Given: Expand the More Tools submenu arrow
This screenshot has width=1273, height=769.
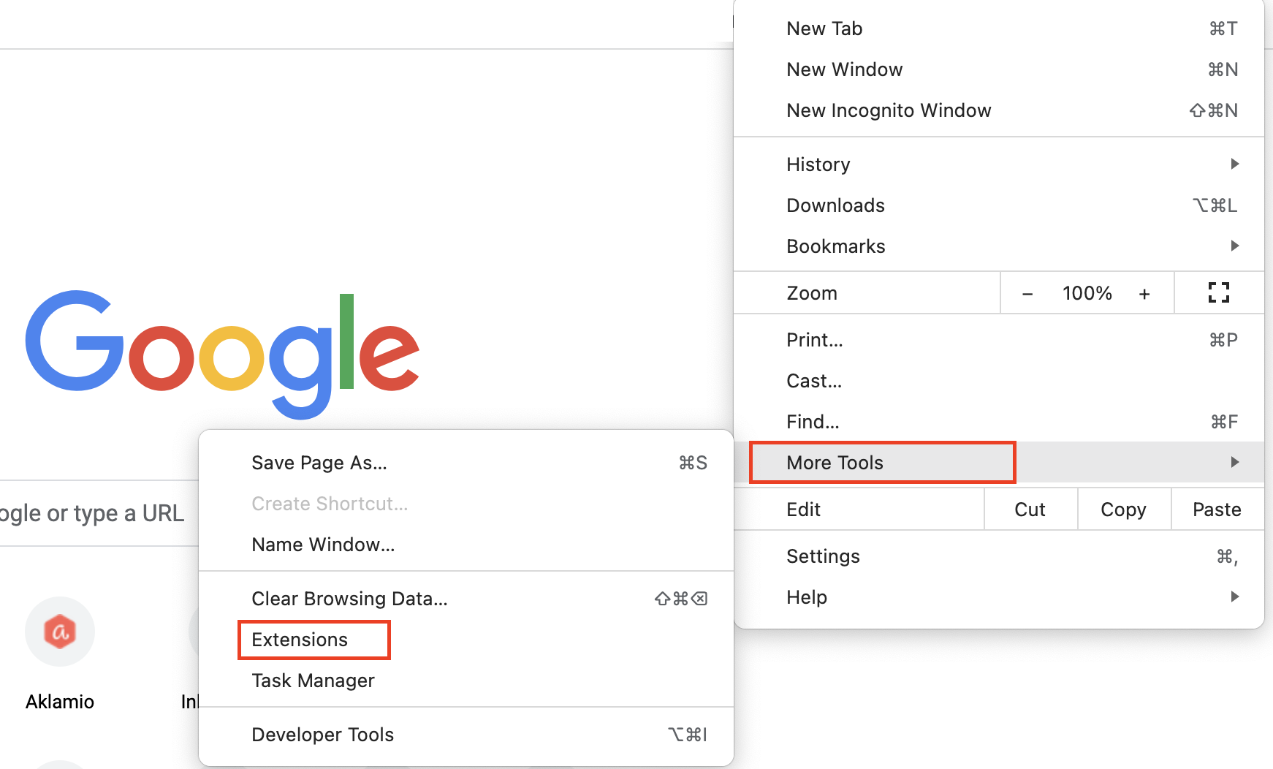Looking at the screenshot, I should 1234,462.
